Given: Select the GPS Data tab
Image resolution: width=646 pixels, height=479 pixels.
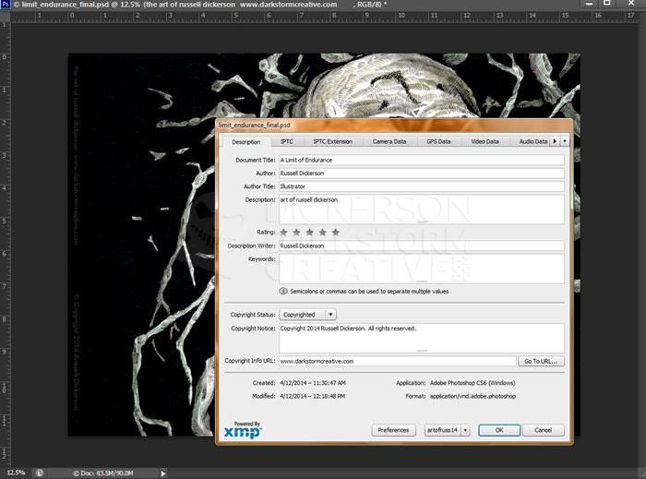Looking at the screenshot, I should coord(438,141).
